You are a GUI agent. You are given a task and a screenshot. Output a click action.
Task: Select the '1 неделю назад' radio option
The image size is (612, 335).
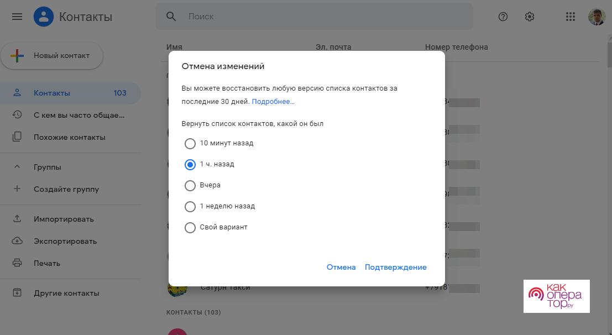coord(190,207)
